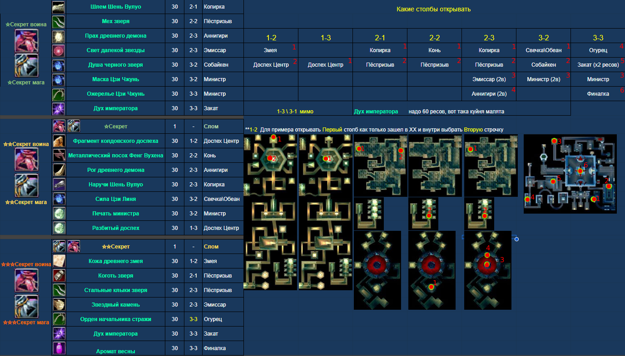Click the heading "Какие столбы открывать"
The width and height of the screenshot is (625, 356).
(434, 9)
